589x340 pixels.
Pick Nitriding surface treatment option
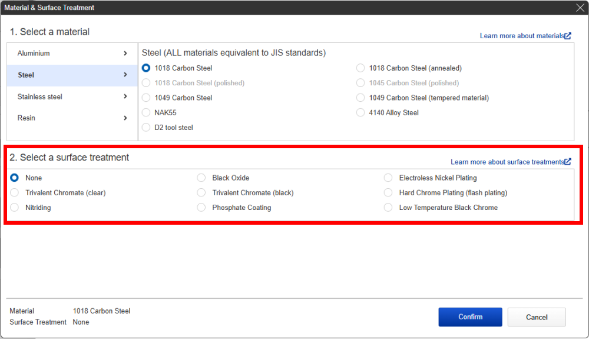[x=15, y=208]
